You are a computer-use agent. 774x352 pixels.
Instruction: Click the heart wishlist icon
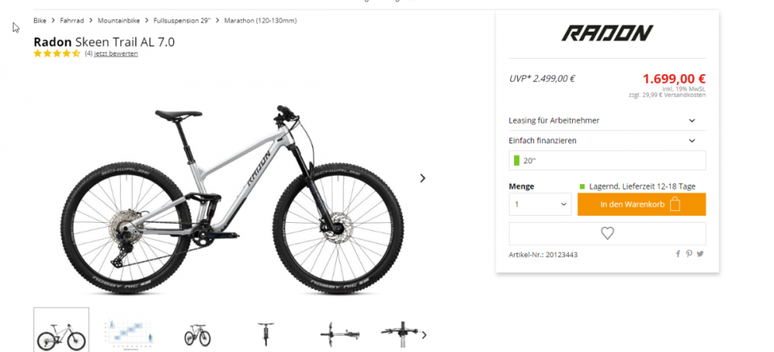click(607, 234)
